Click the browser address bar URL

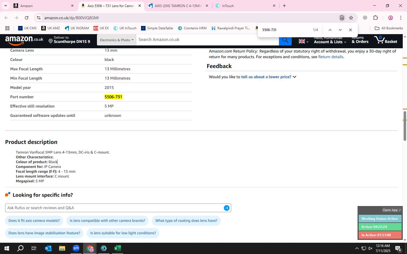pyautogui.click(x=71, y=18)
